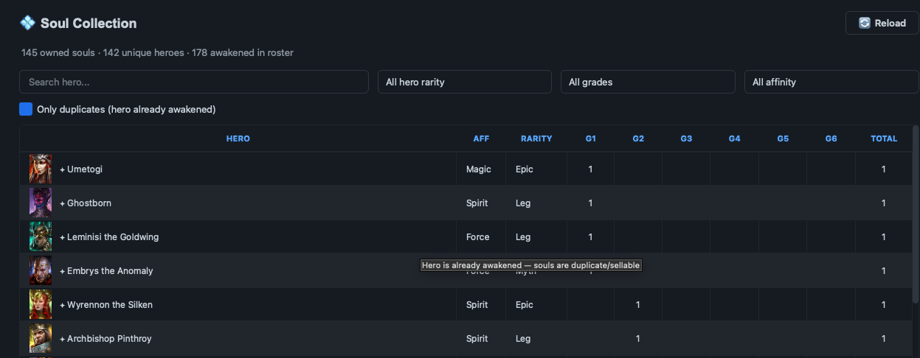The image size is (920, 358).
Task: Click Leg rarity in Archbishop Pinthroy row
Action: click(x=523, y=339)
